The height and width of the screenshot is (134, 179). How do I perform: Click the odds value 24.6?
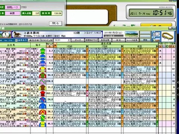click(50, 99)
